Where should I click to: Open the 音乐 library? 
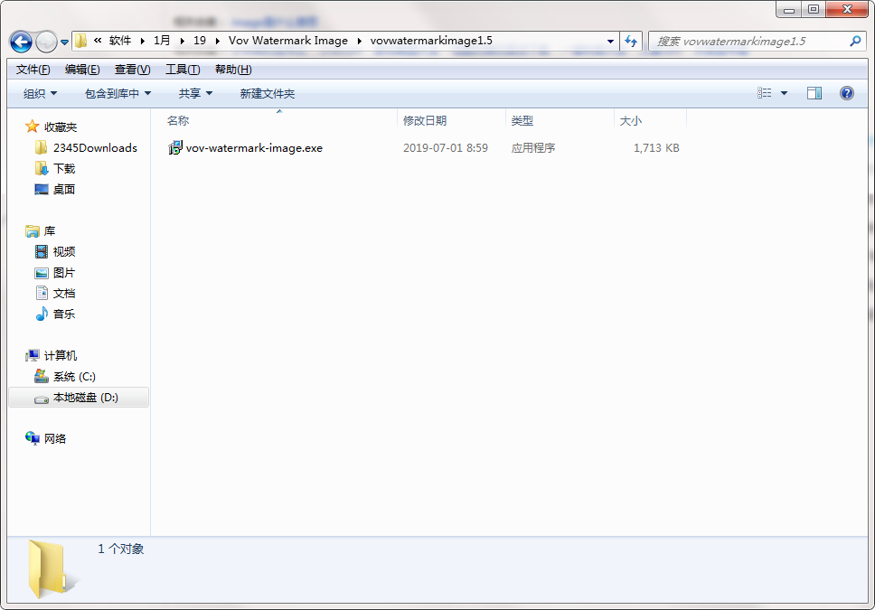point(64,314)
